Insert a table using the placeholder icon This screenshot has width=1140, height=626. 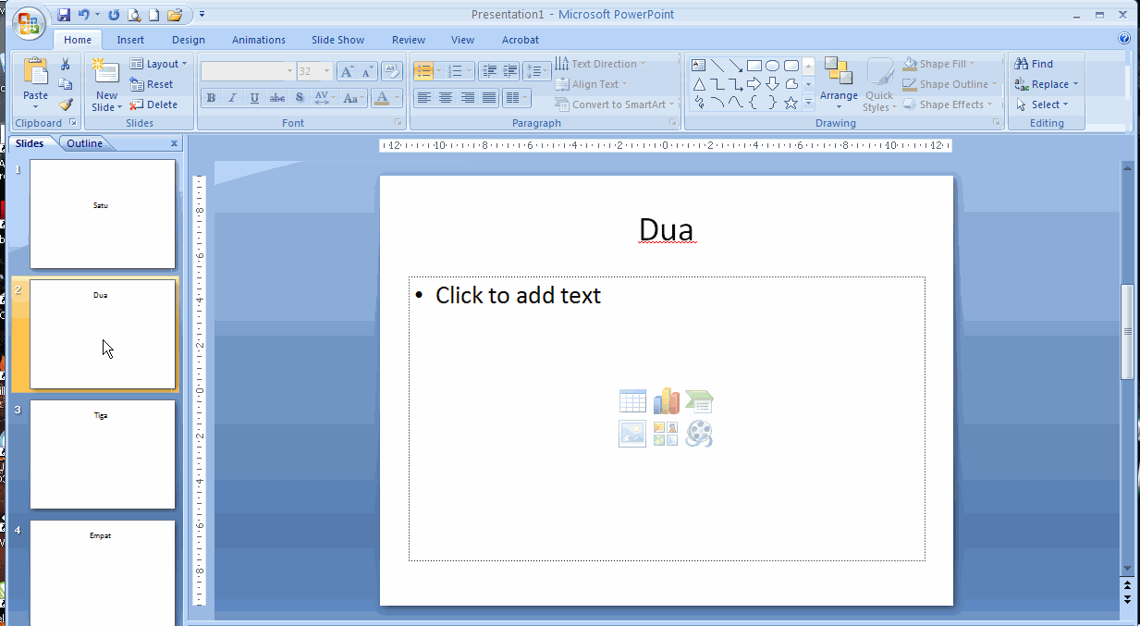coord(632,400)
